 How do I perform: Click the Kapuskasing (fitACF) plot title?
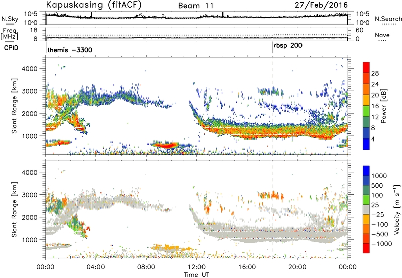click(94, 5)
